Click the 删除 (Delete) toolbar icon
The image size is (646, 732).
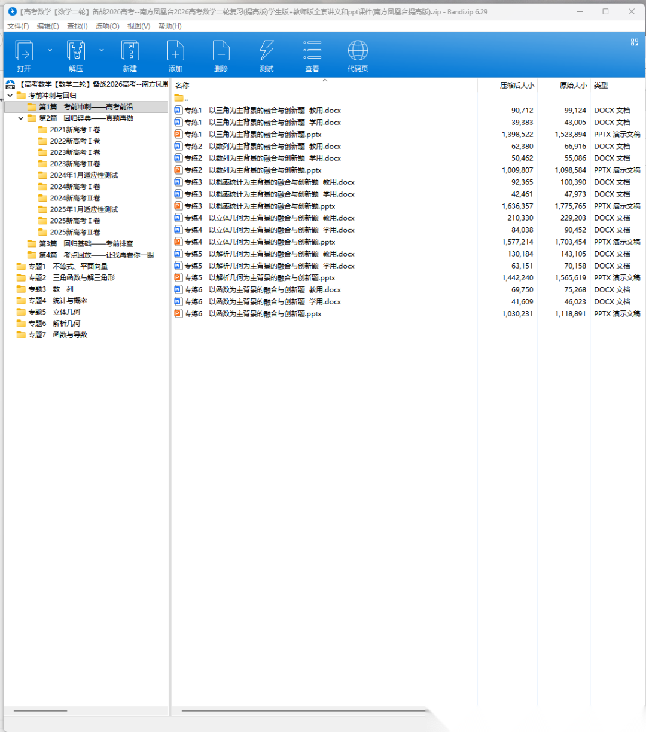221,51
